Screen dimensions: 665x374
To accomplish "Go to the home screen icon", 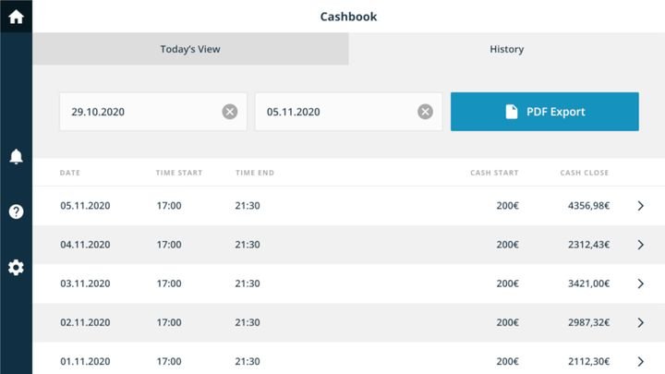I will pos(16,17).
